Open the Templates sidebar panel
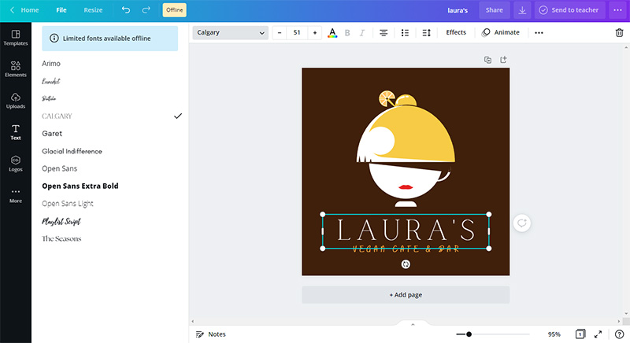This screenshot has height=343, width=630. tap(16, 38)
